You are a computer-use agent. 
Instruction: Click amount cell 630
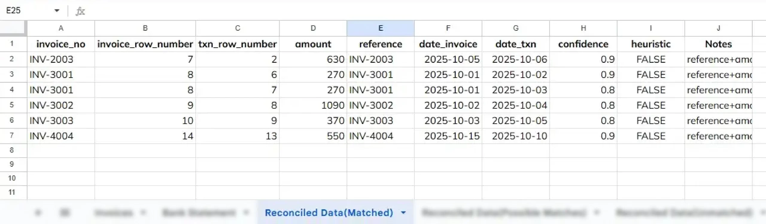point(313,59)
